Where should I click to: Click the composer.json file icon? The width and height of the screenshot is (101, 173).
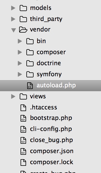pyautogui.click(x=23, y=151)
